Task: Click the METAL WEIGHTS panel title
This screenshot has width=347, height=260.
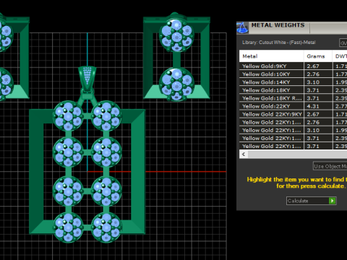Action: pyautogui.click(x=278, y=25)
